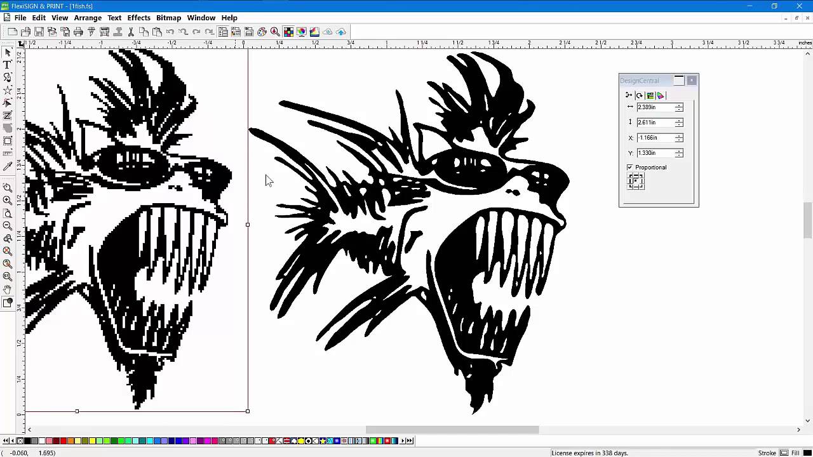This screenshot has height=457, width=813.
Task: Click the Undo icon in the toolbar
Action: tap(171, 32)
